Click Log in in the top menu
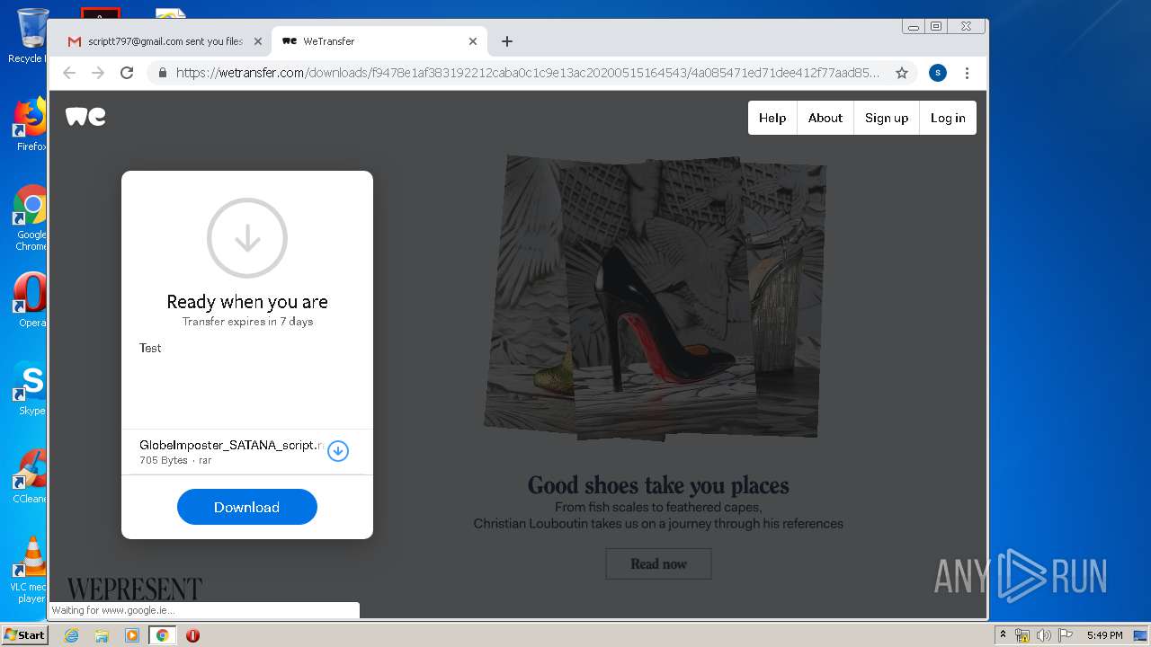 click(948, 118)
